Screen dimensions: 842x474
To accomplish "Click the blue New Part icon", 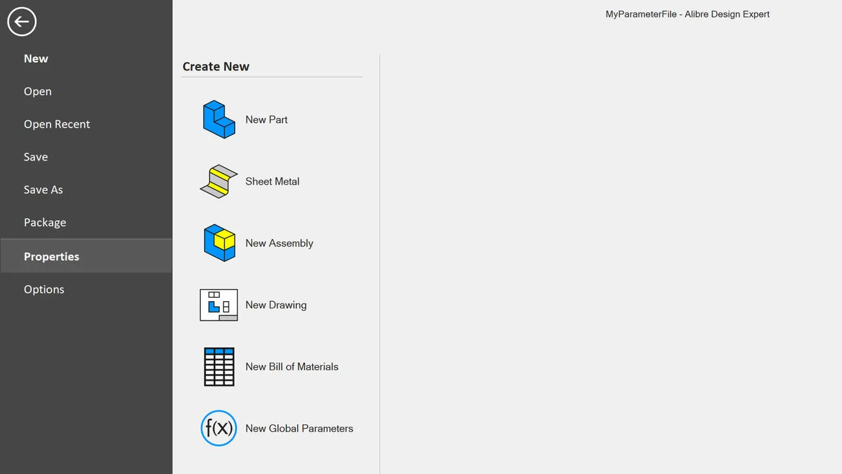I will [x=219, y=119].
